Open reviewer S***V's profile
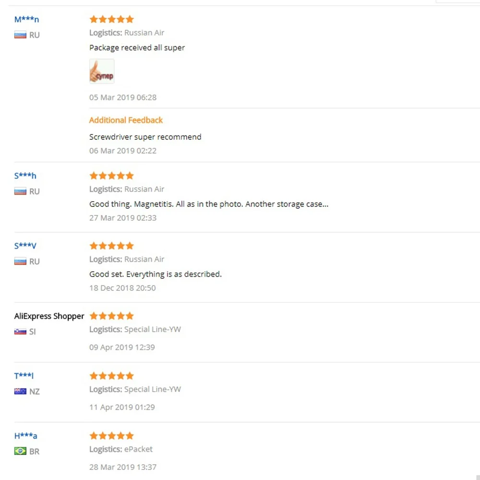This screenshot has width=480, height=480. coord(25,246)
